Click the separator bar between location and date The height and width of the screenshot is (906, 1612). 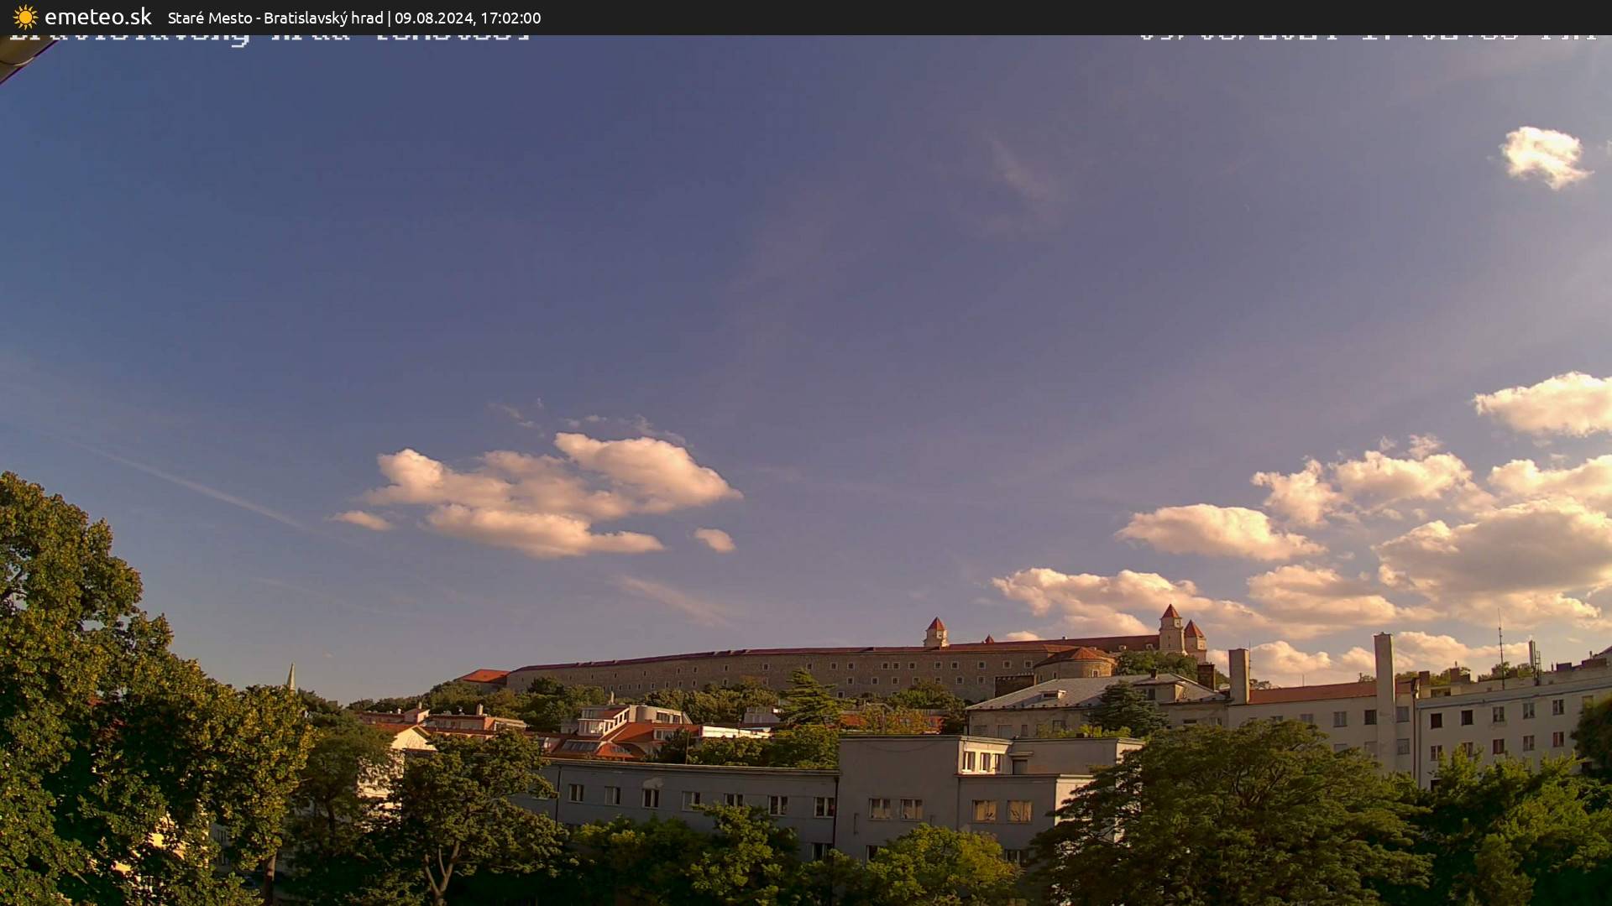(391, 18)
